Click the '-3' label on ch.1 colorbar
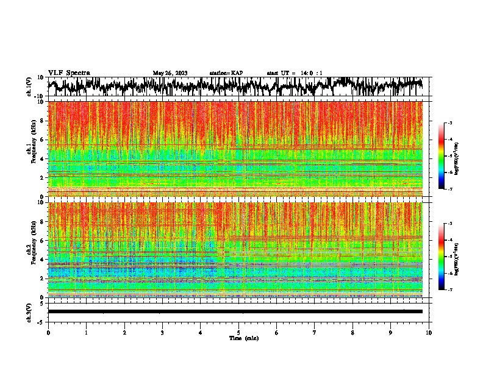This screenshot has width=483, height=373. 449,123
